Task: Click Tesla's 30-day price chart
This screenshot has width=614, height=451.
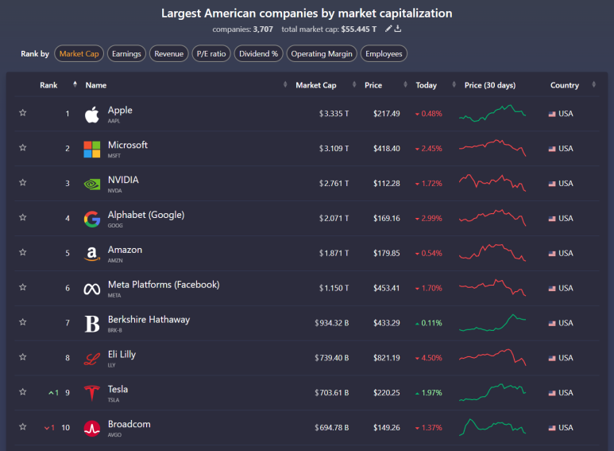Action: tap(492, 392)
